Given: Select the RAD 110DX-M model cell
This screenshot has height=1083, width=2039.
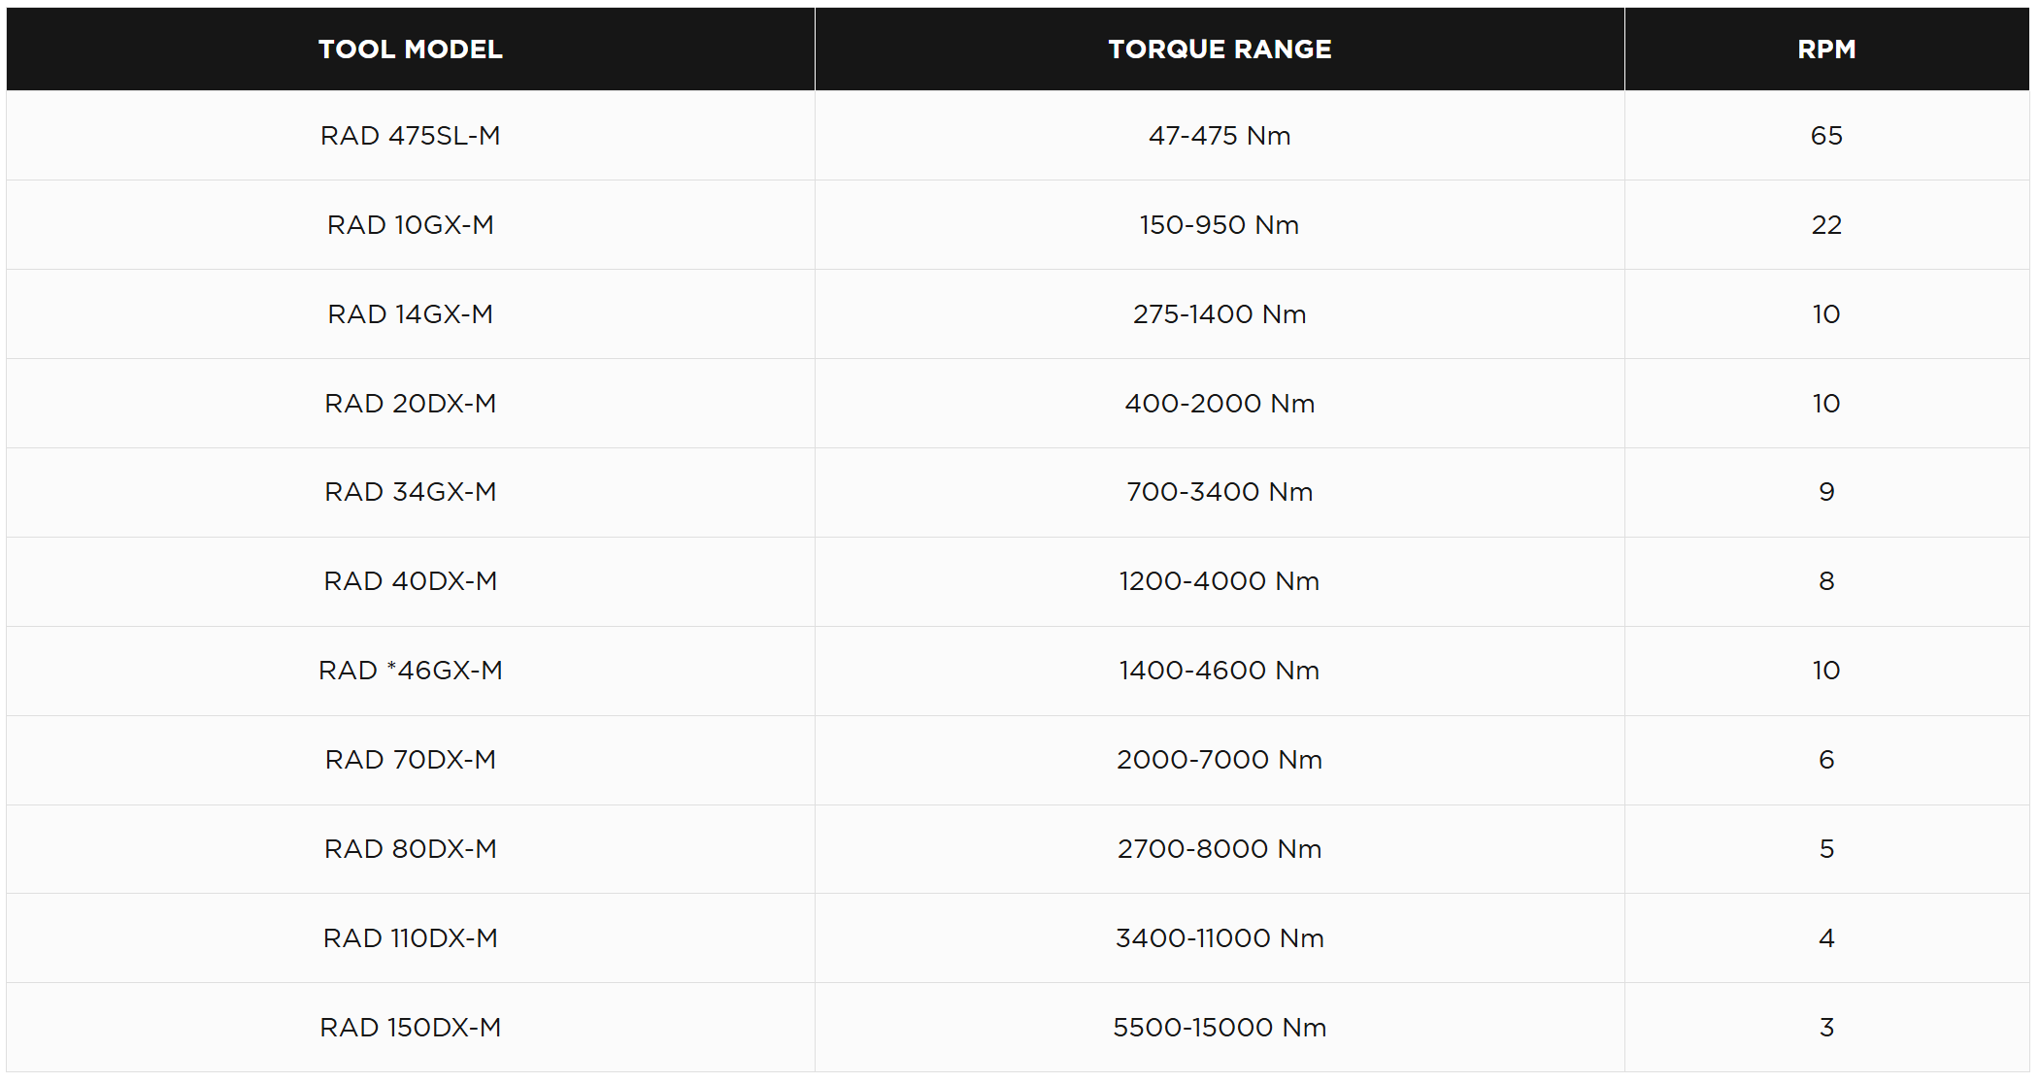Looking at the screenshot, I should click(411, 938).
